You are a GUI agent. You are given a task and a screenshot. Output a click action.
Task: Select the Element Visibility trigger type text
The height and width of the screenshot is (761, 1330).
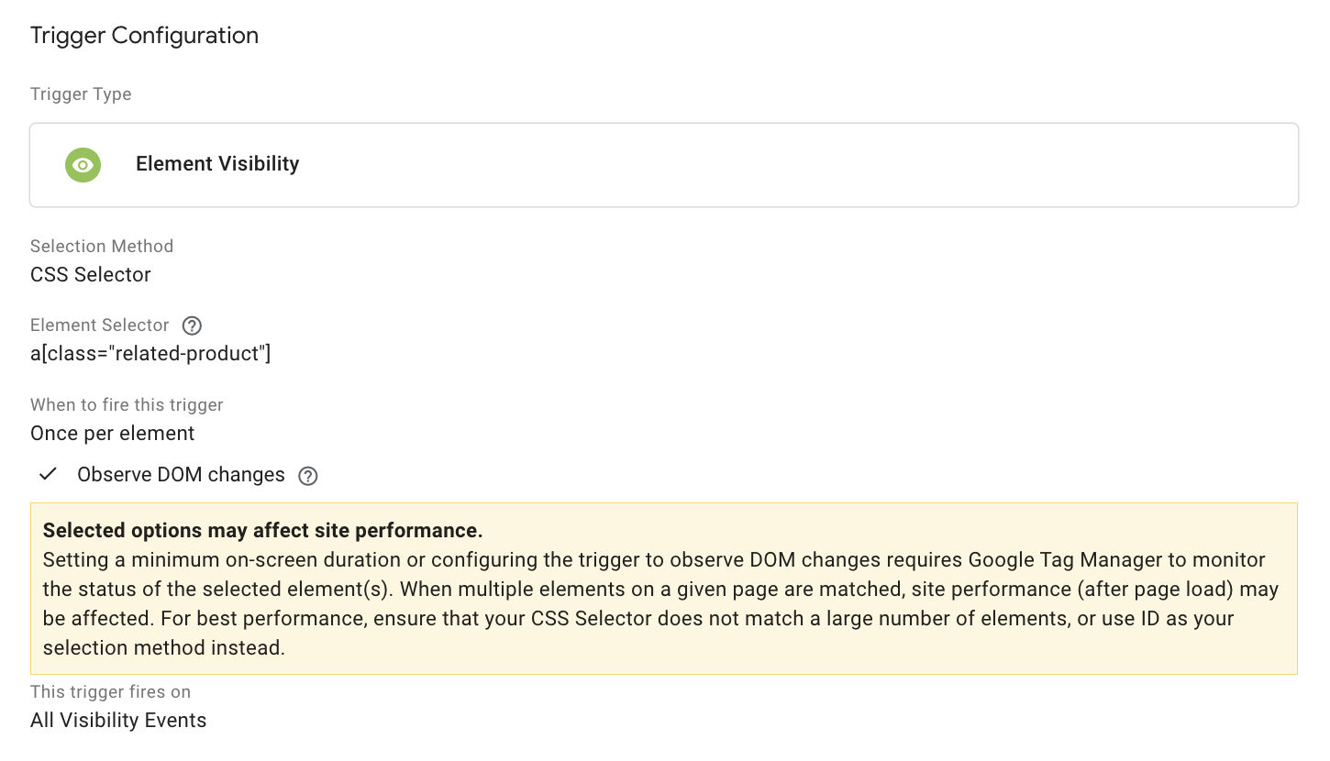tap(217, 164)
